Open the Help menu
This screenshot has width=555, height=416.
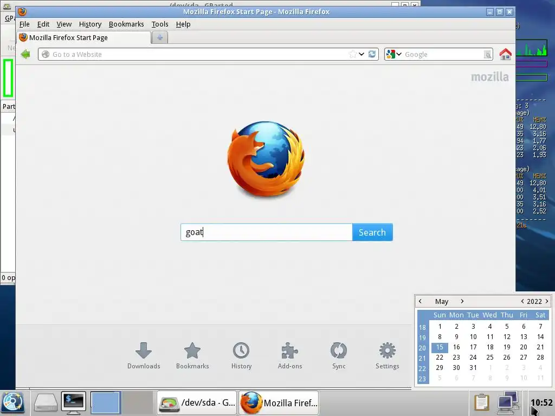183,24
